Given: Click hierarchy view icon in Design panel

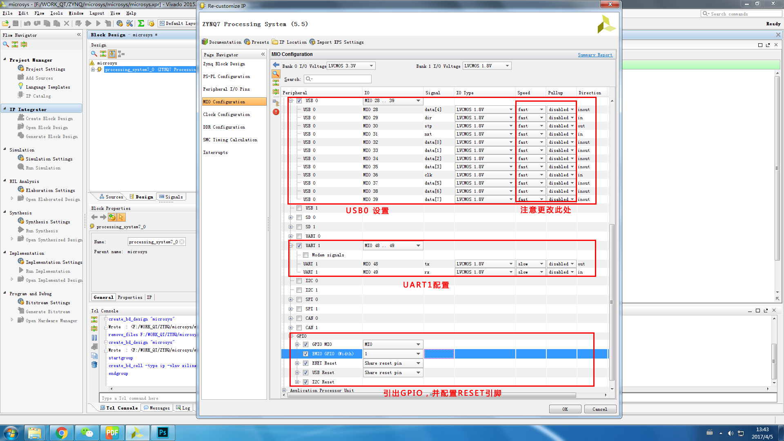Looking at the screenshot, I should 121,53.
